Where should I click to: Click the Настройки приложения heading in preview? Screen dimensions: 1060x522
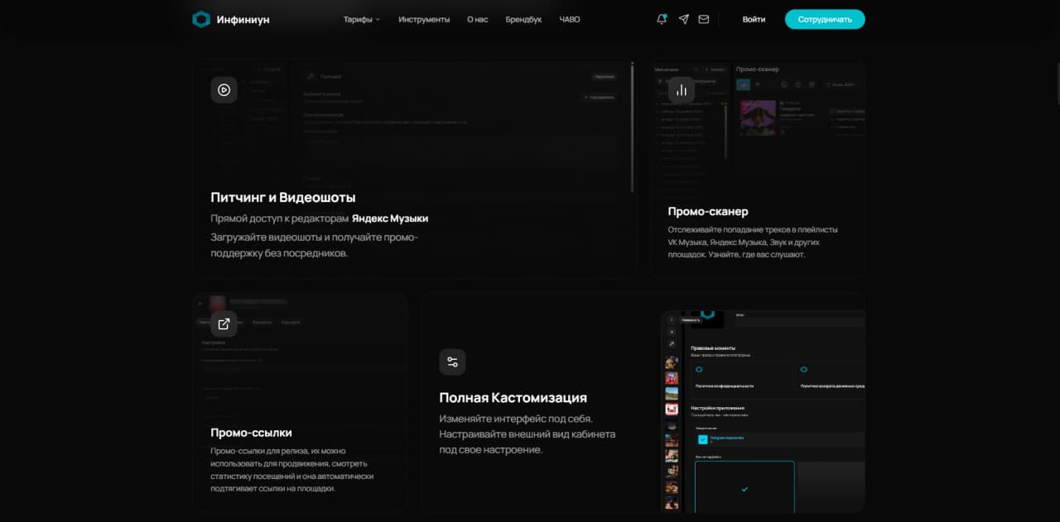coord(717,408)
